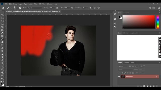Screen dimensions: 161x90
Task: Pick a color in the red color field
Action: coord(139,22)
